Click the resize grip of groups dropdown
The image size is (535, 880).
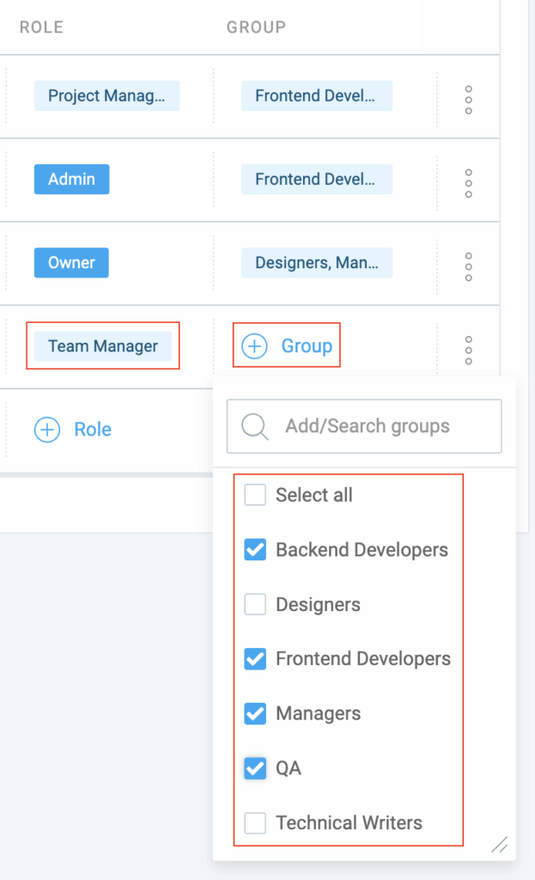click(499, 844)
